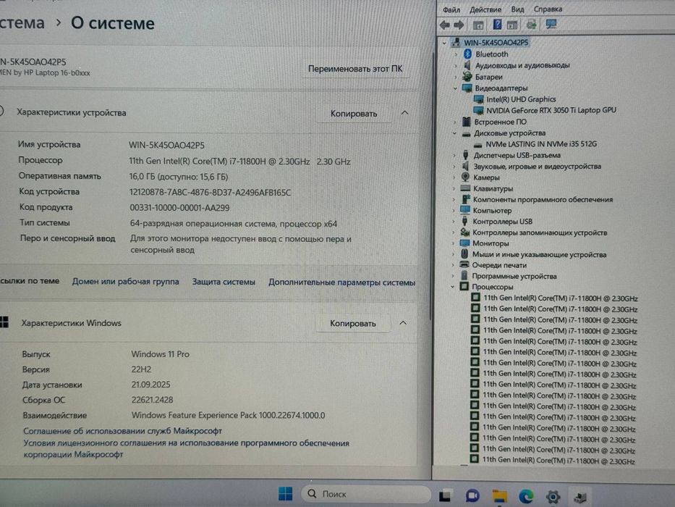
Task: Click product code 00331-10000-00001-AA299
Action: [179, 208]
